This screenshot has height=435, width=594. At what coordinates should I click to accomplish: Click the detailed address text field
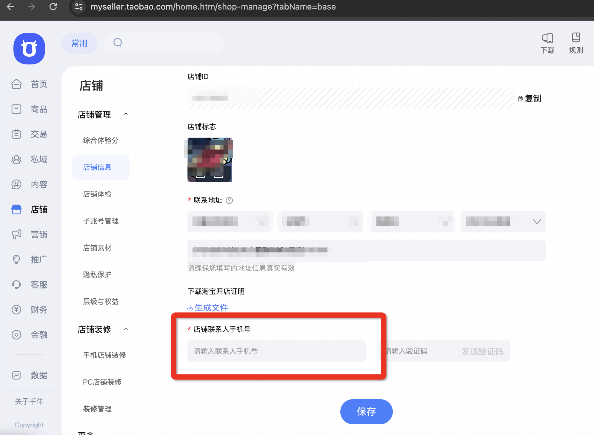[x=366, y=250]
